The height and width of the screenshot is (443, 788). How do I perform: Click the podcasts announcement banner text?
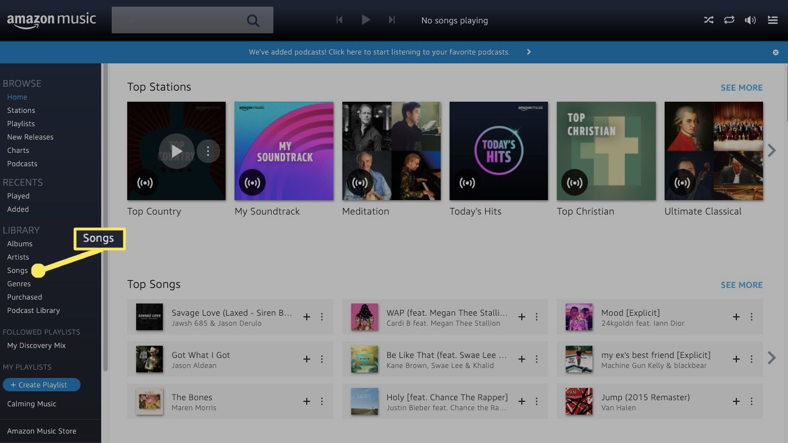(x=379, y=52)
